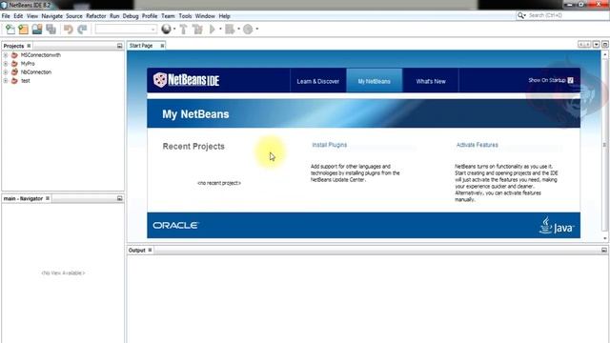
Task: Expand the NbConnection project node
Action: 6,72
